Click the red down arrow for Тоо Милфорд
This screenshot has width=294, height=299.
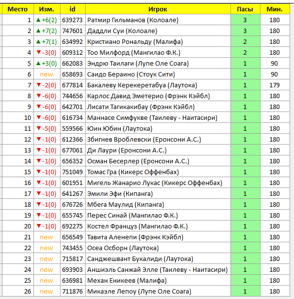[x=38, y=52]
